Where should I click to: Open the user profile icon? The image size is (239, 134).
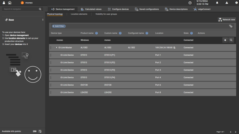[4, 3]
